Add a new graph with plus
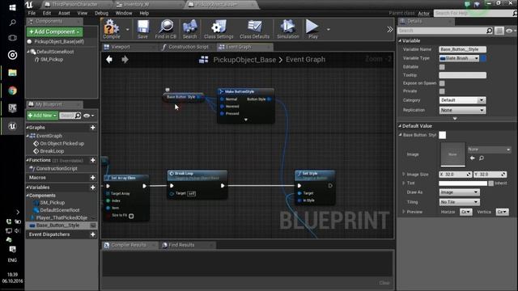Image resolution: width=518 pixels, height=291 pixels. click(93, 128)
